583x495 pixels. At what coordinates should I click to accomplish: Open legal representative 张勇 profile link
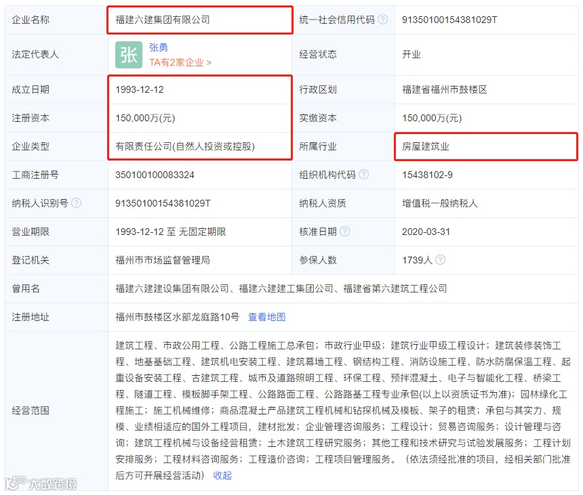pos(159,47)
